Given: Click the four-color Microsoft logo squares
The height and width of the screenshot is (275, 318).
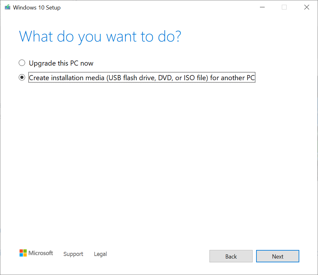Looking at the screenshot, I should pos(23,253).
